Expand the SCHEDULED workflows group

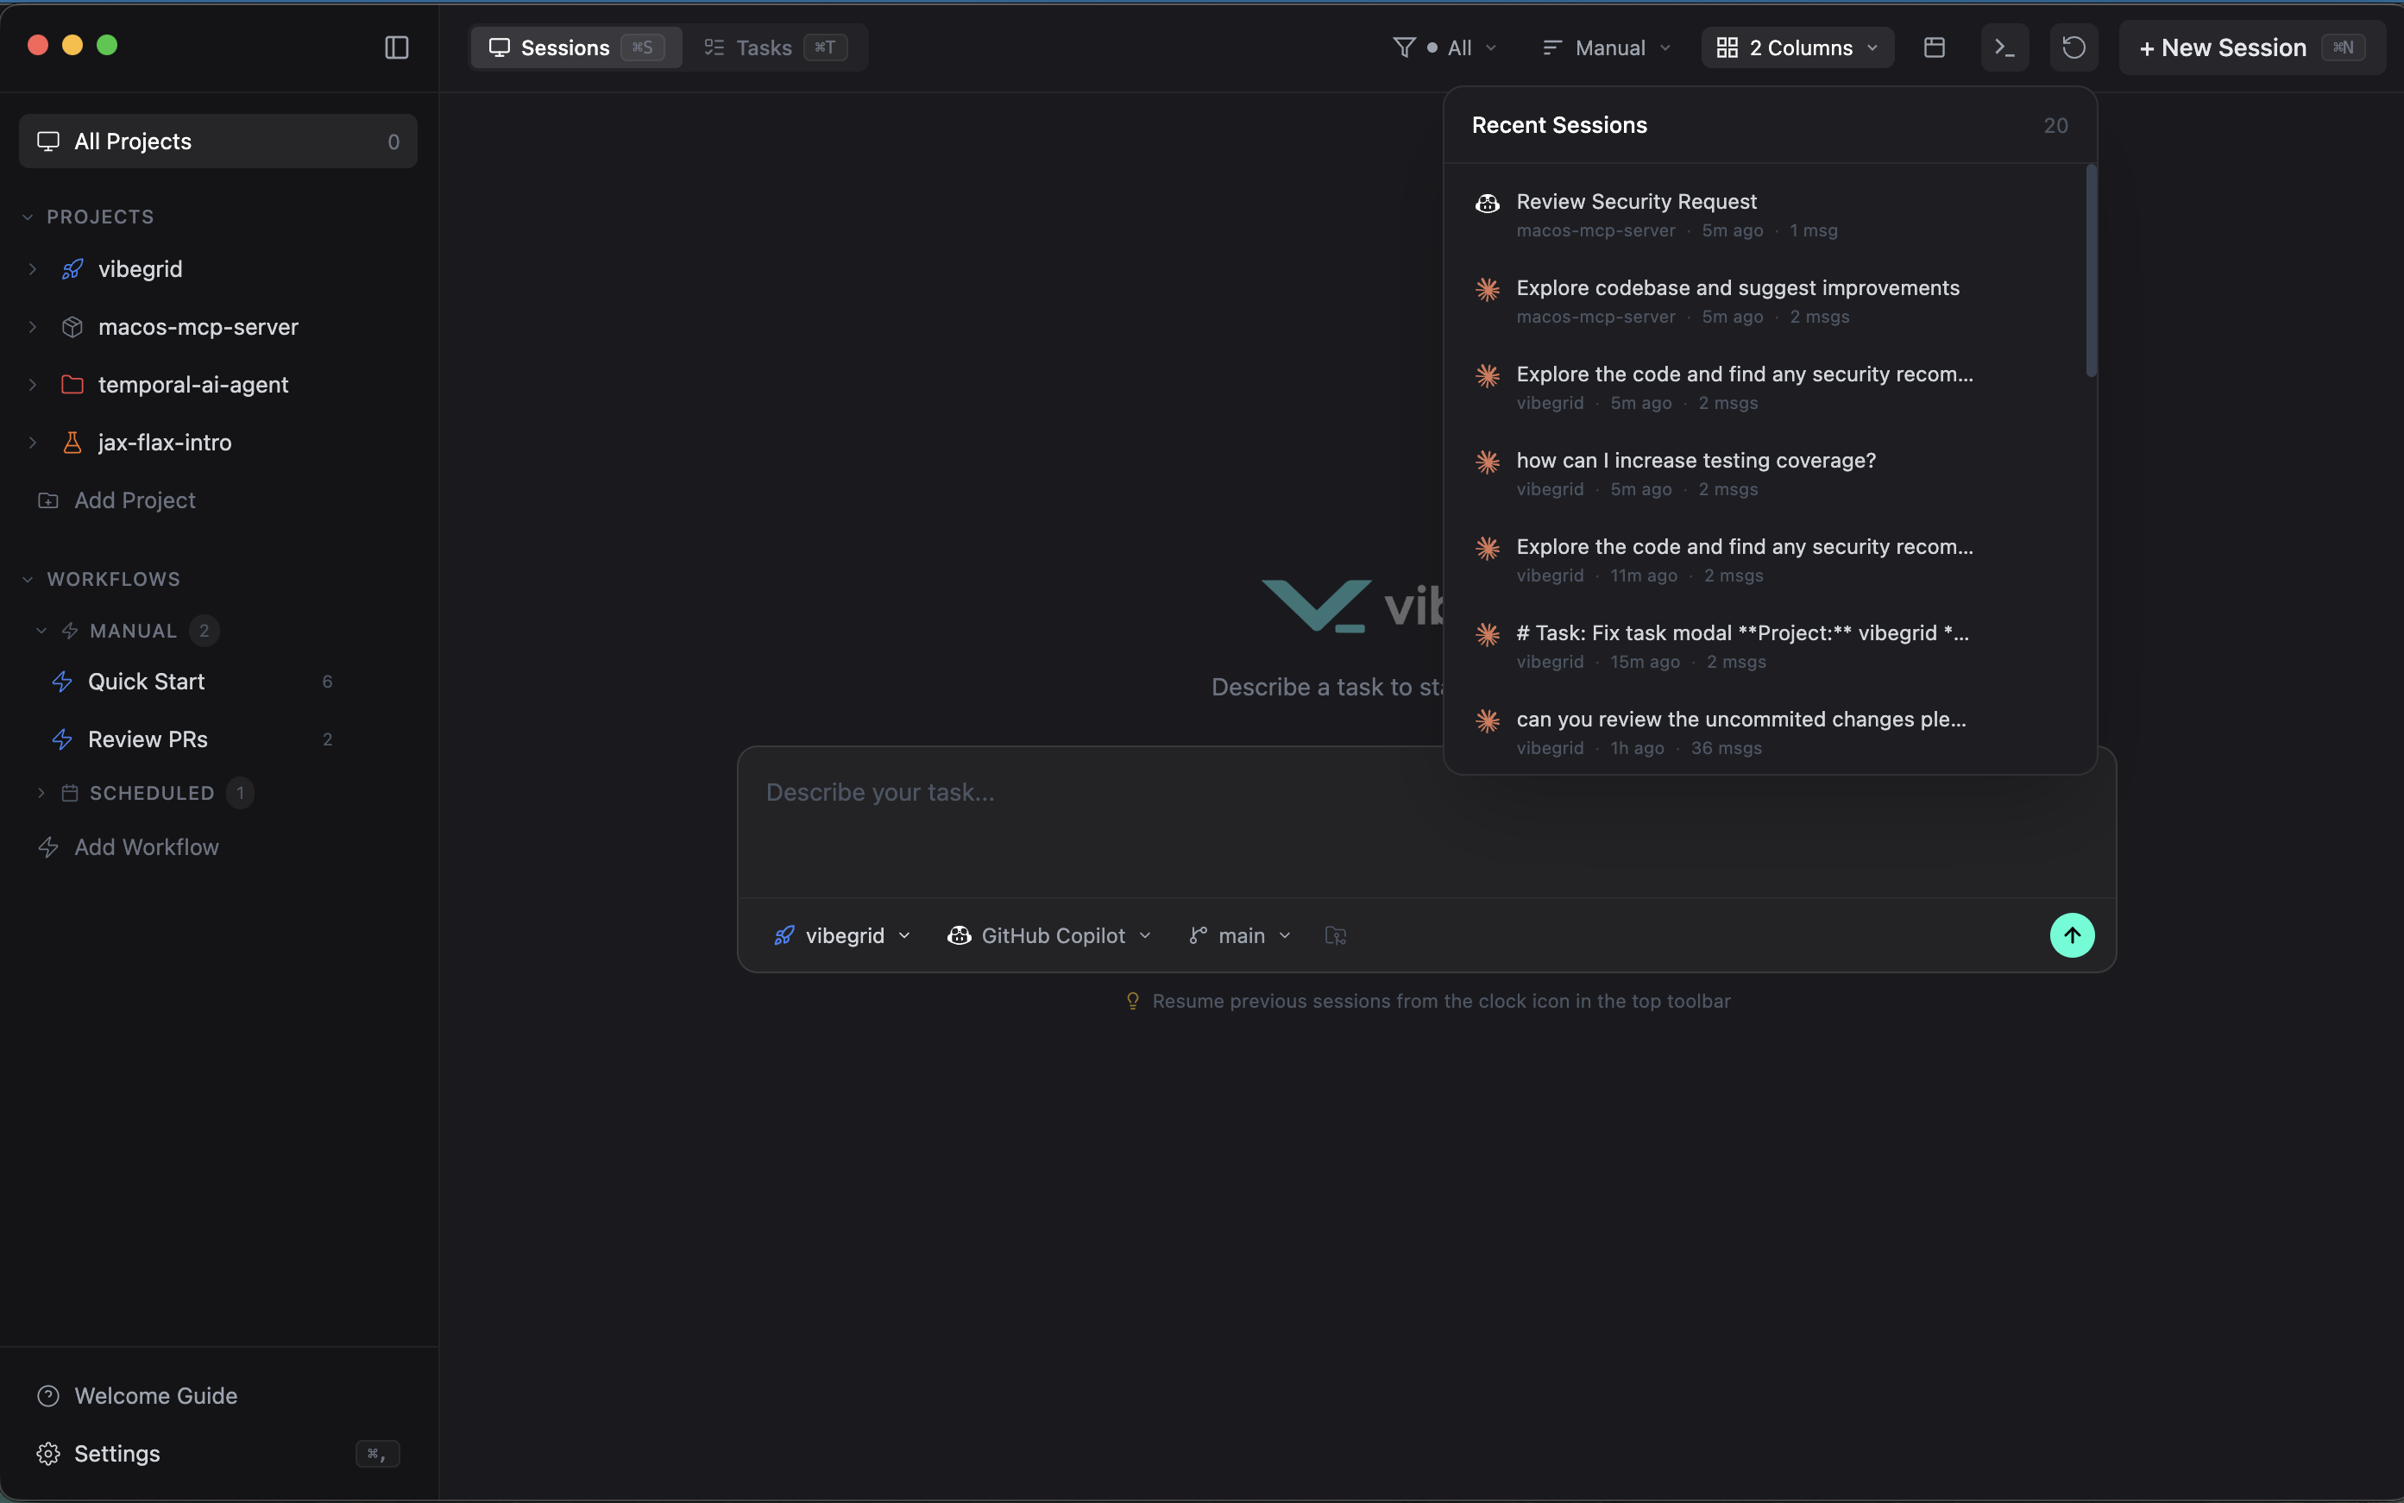[x=41, y=793]
